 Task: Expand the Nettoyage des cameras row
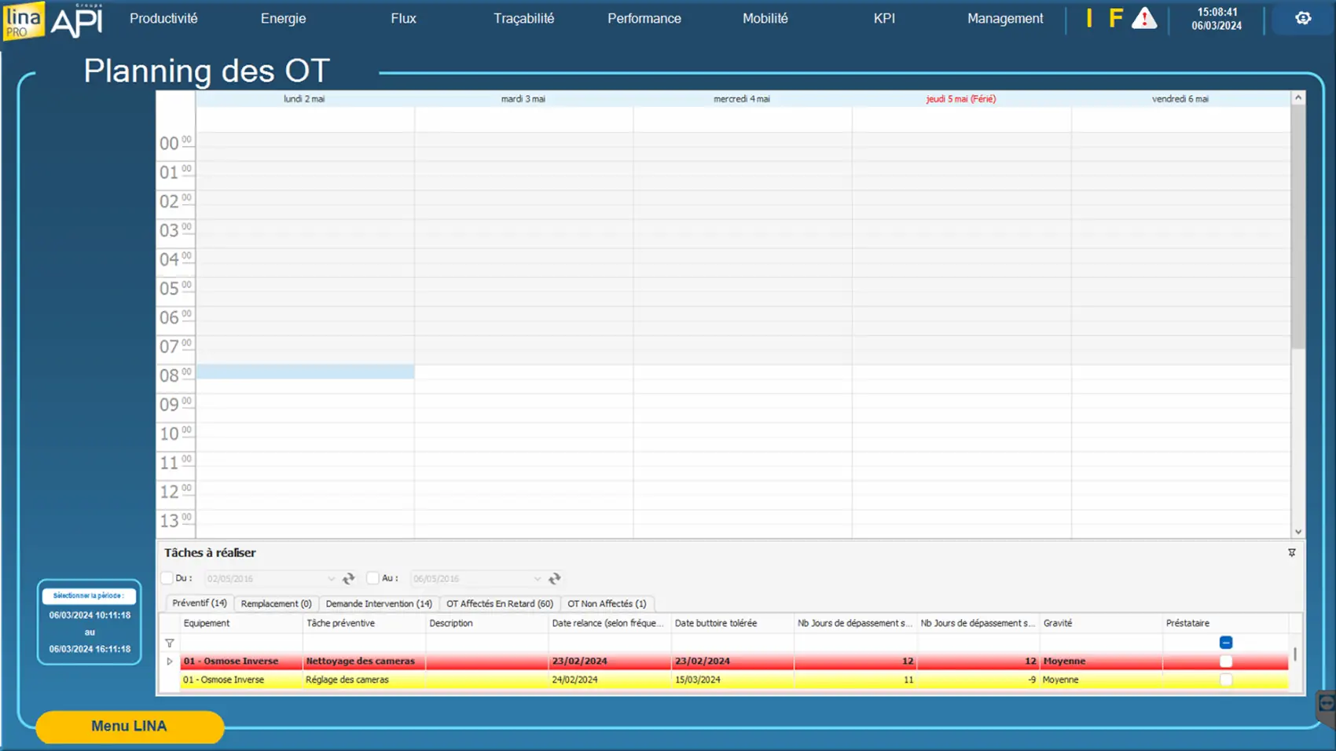tap(170, 661)
